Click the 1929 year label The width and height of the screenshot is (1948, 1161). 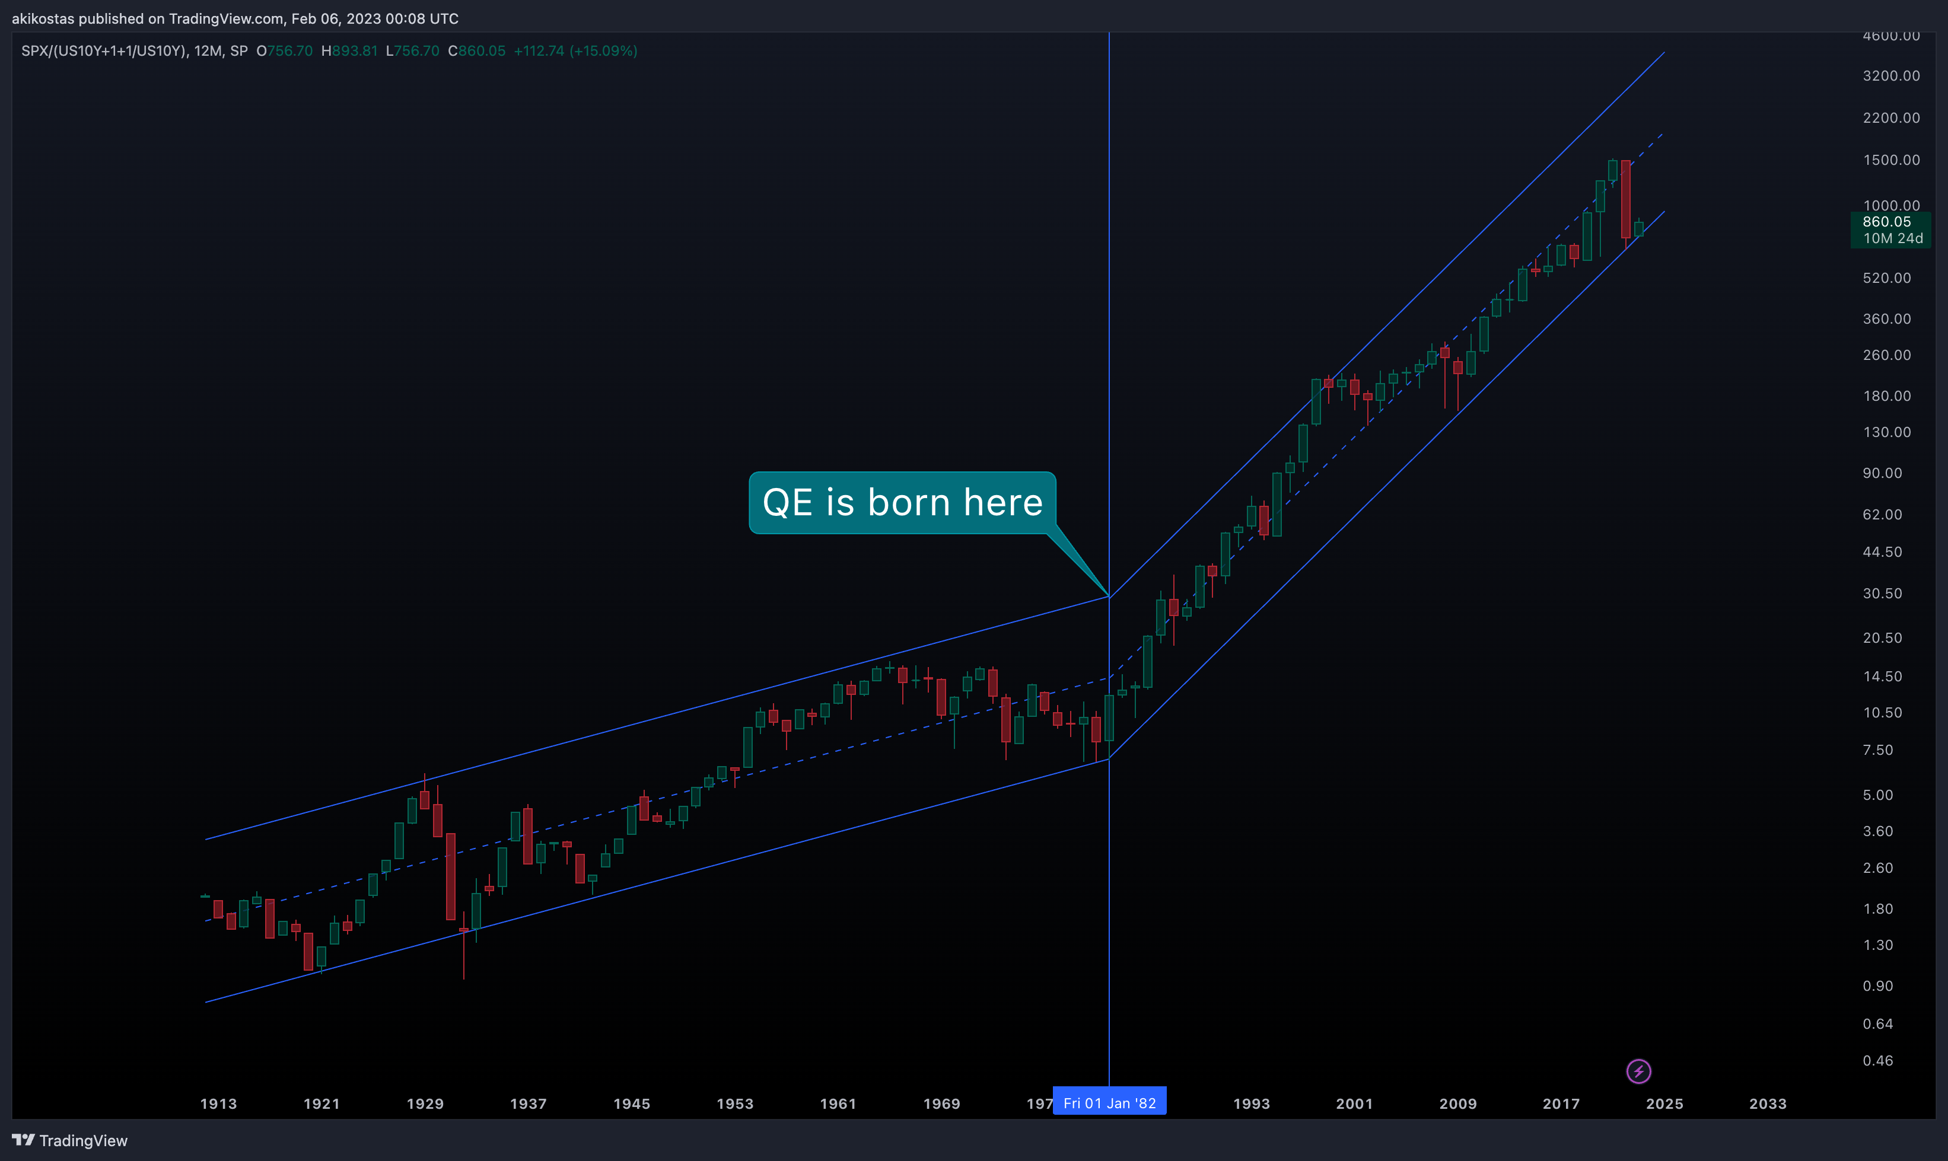click(x=425, y=1104)
